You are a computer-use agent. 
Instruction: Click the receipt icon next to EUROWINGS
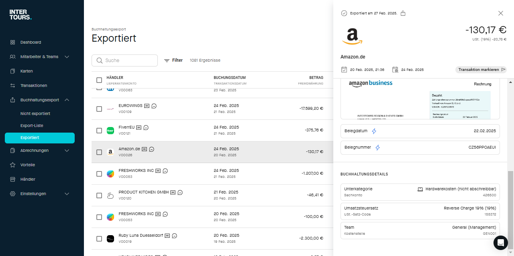pyautogui.click(x=147, y=106)
